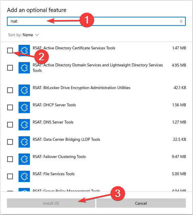Click the 4.95 MB size value
The height and width of the screenshot is (215, 193).
[179, 65]
